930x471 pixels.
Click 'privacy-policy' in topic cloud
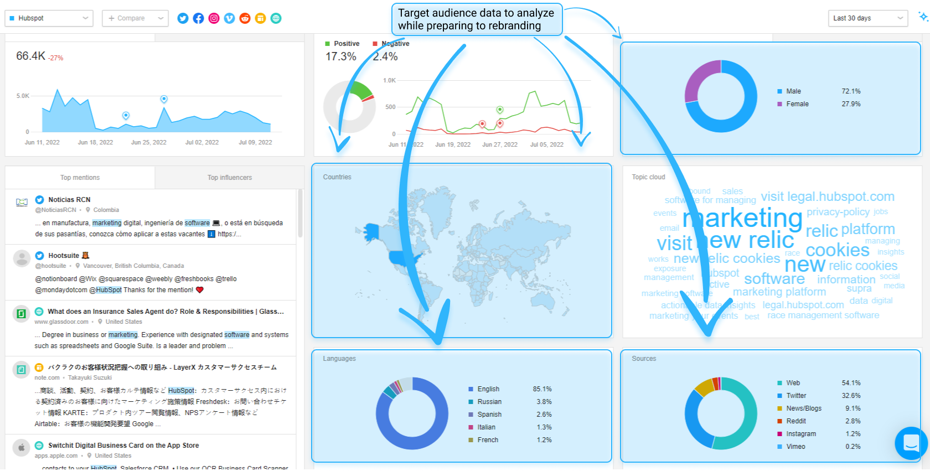838,212
